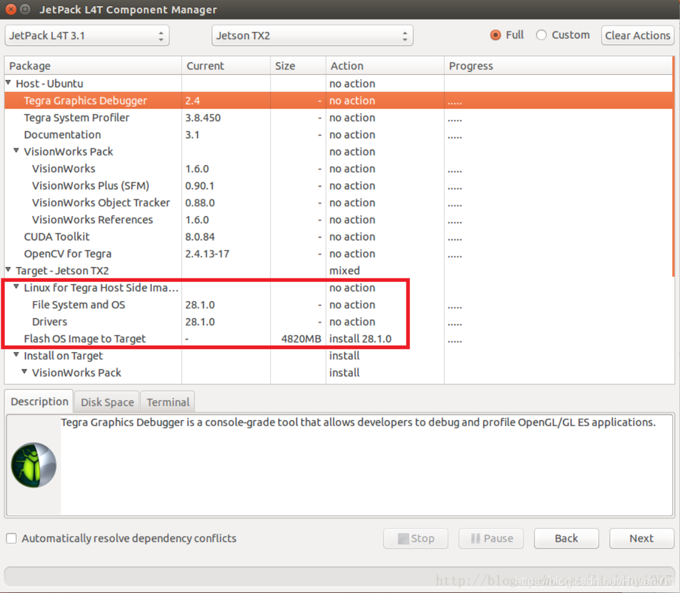Collapse the Target - Jetson TX2 node

pyautogui.click(x=8, y=270)
